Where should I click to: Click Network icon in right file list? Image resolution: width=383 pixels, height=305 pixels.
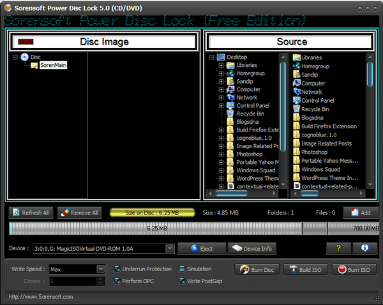(297, 92)
